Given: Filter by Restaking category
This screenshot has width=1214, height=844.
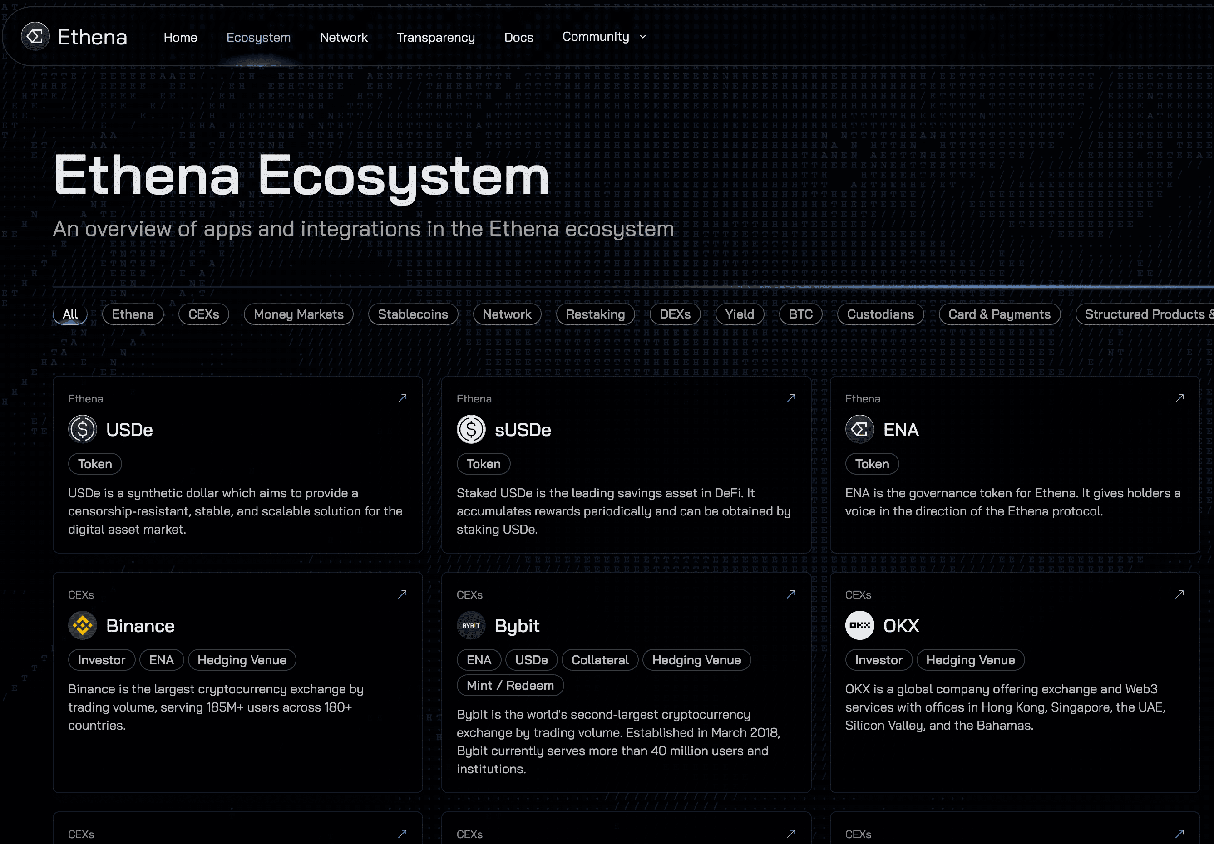Looking at the screenshot, I should pyautogui.click(x=595, y=314).
